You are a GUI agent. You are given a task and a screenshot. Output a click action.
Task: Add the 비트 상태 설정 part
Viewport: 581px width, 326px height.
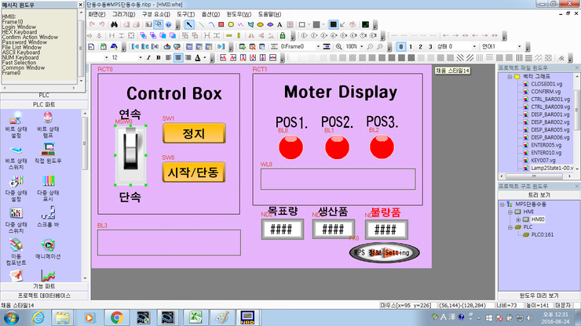click(16, 125)
